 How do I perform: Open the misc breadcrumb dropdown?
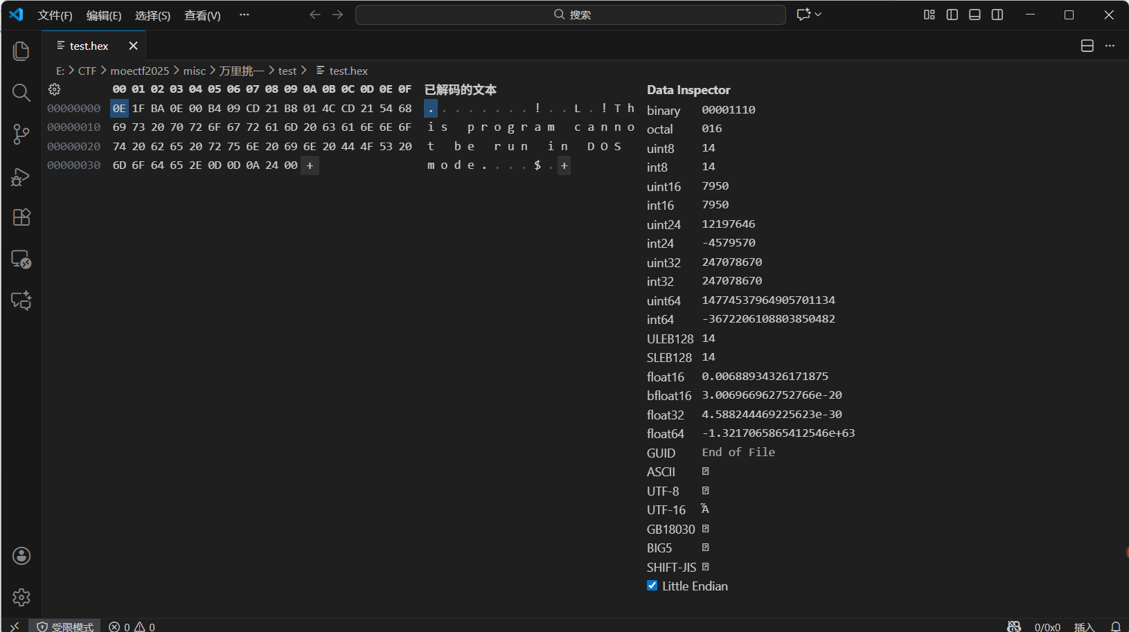[x=194, y=71]
